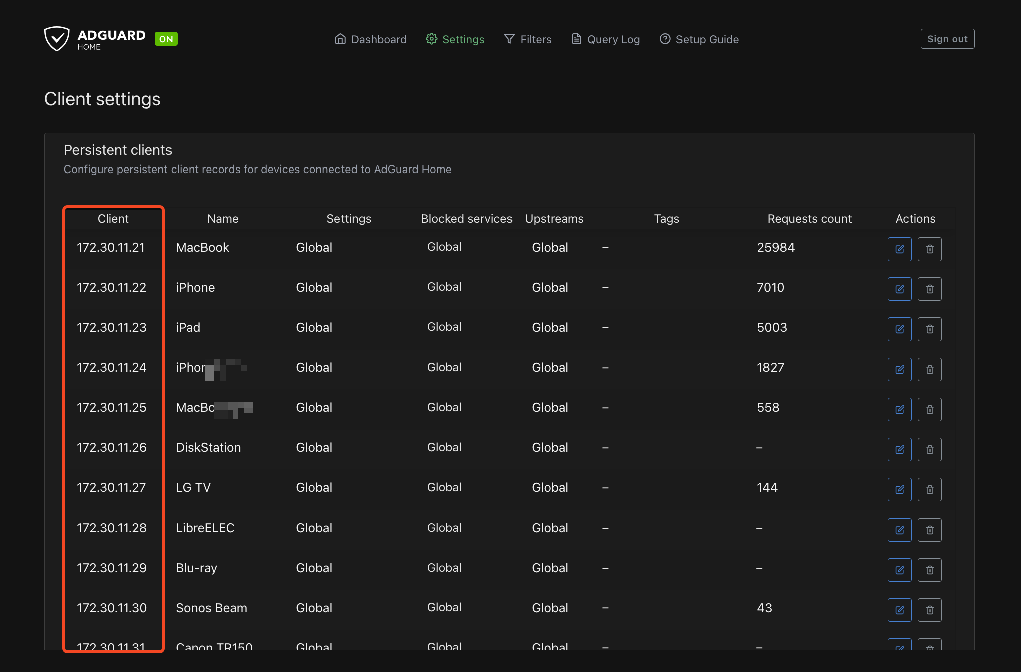The image size is (1021, 672).
Task: Click trash icon for 172.30.11.25 row
Action: tap(929, 410)
